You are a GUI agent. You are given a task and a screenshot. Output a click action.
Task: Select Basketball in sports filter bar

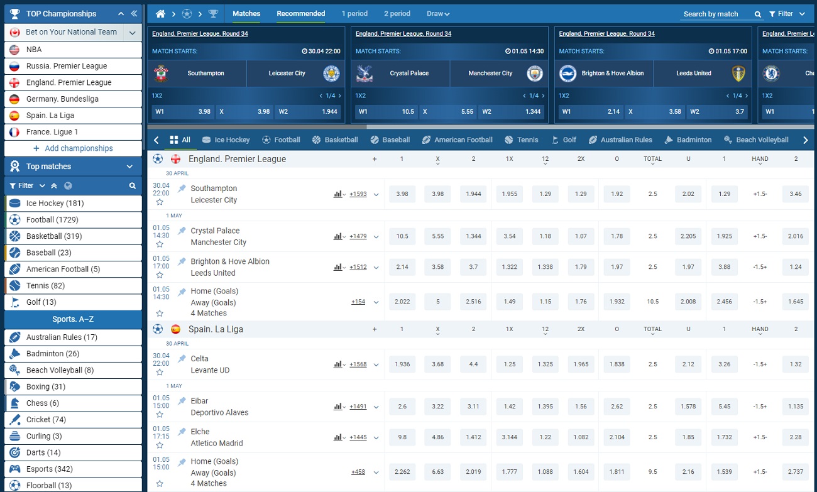pos(335,140)
